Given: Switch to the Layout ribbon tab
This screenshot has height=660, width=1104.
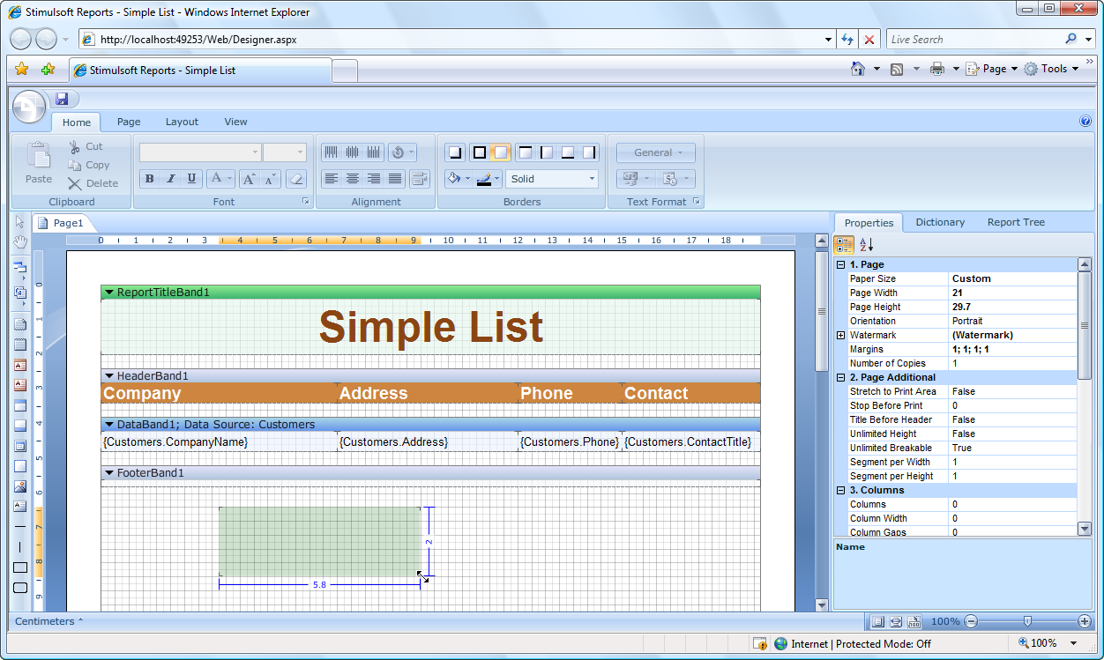Looking at the screenshot, I should [x=182, y=122].
